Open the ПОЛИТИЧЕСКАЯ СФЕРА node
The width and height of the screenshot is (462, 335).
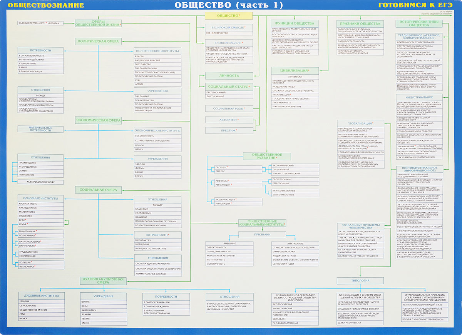[98, 41]
